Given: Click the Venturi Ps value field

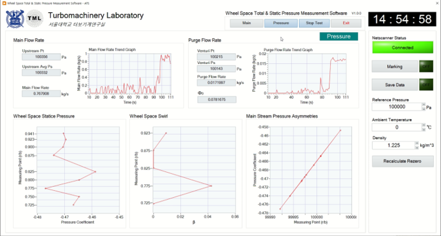Looking at the screenshot, I should [216, 69].
